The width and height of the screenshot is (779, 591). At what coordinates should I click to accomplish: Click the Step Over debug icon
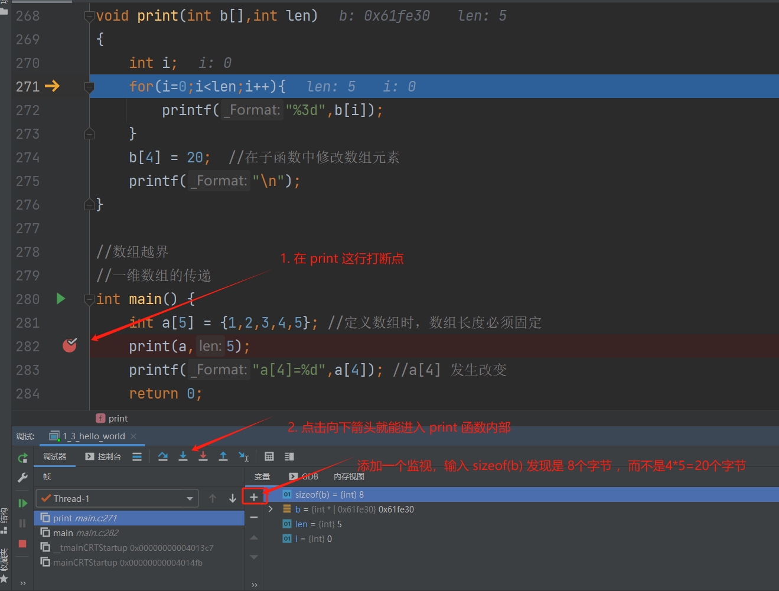click(x=163, y=456)
